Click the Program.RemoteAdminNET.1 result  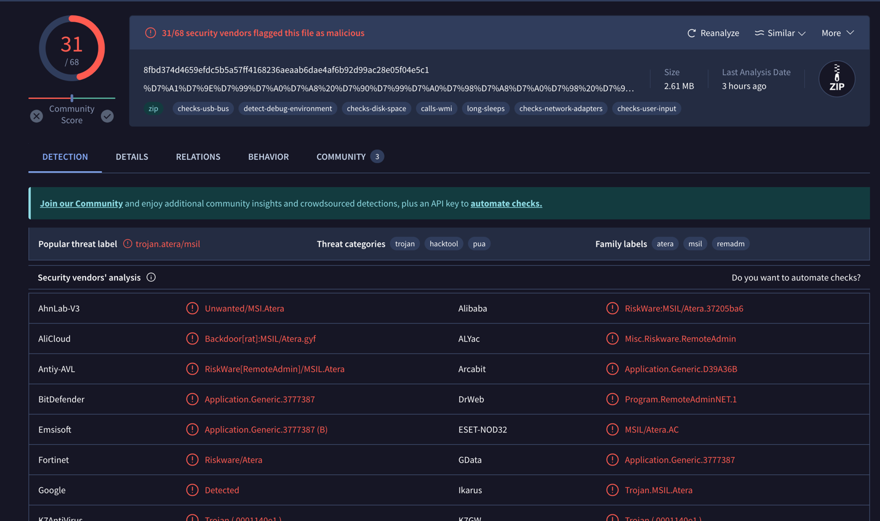coord(681,399)
